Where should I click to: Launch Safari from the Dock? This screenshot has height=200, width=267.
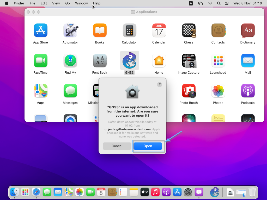(36, 192)
